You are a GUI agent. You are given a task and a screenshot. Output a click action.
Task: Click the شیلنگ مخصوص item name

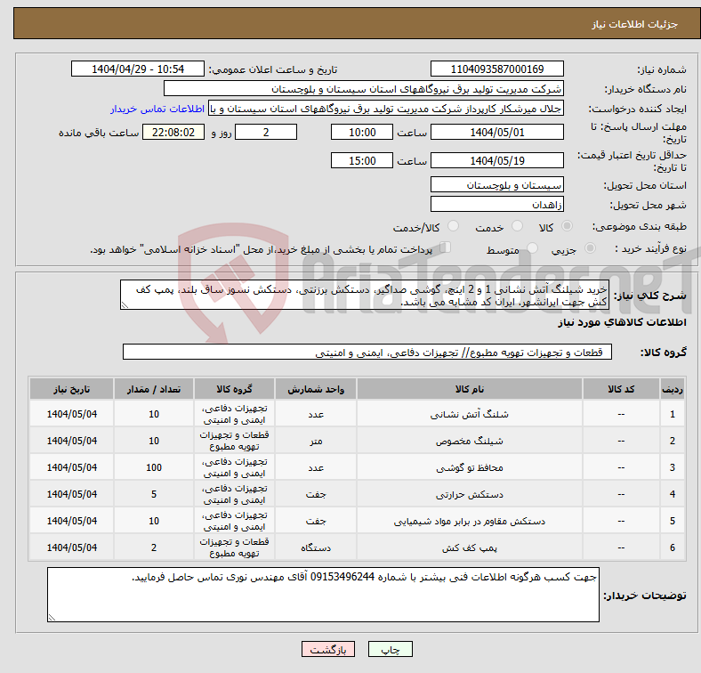pos(470,442)
